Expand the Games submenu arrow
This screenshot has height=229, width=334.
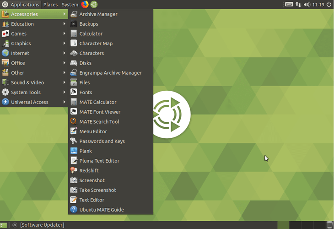pyautogui.click(x=64, y=33)
